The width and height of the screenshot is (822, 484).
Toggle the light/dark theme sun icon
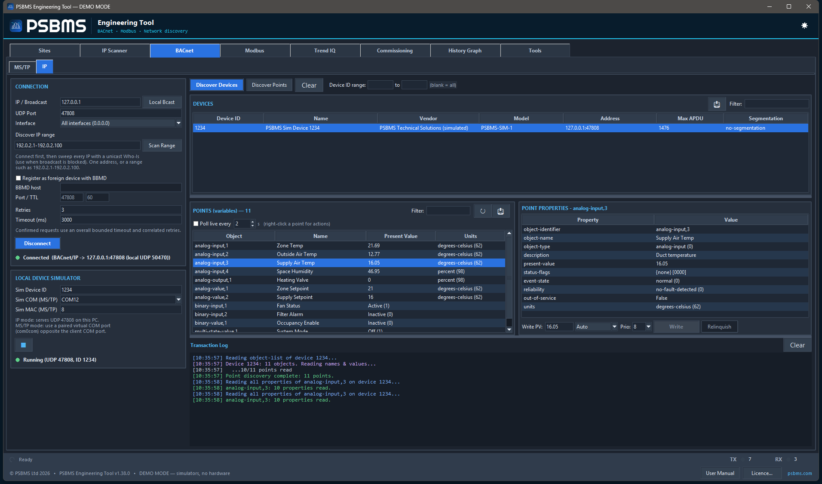coord(804,26)
